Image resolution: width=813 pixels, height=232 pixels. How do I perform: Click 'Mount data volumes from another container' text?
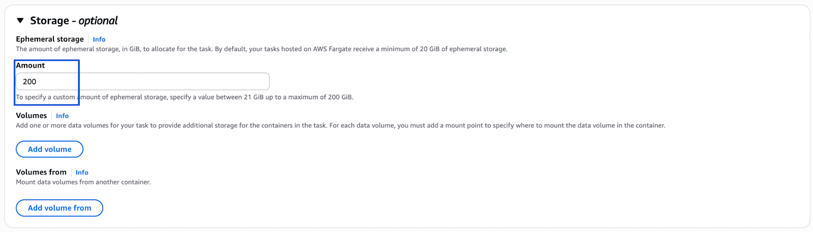coord(83,182)
